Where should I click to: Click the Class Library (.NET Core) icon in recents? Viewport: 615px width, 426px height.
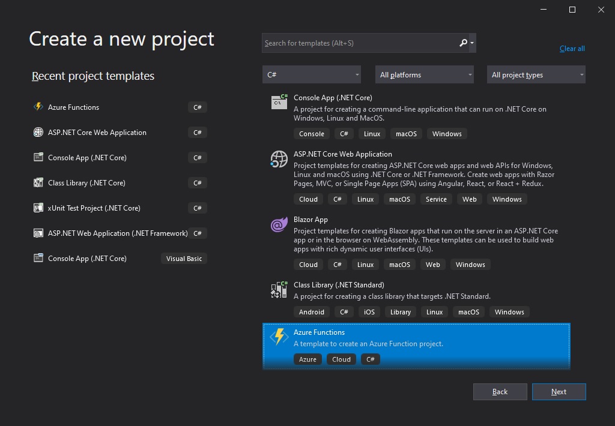pyautogui.click(x=38, y=182)
